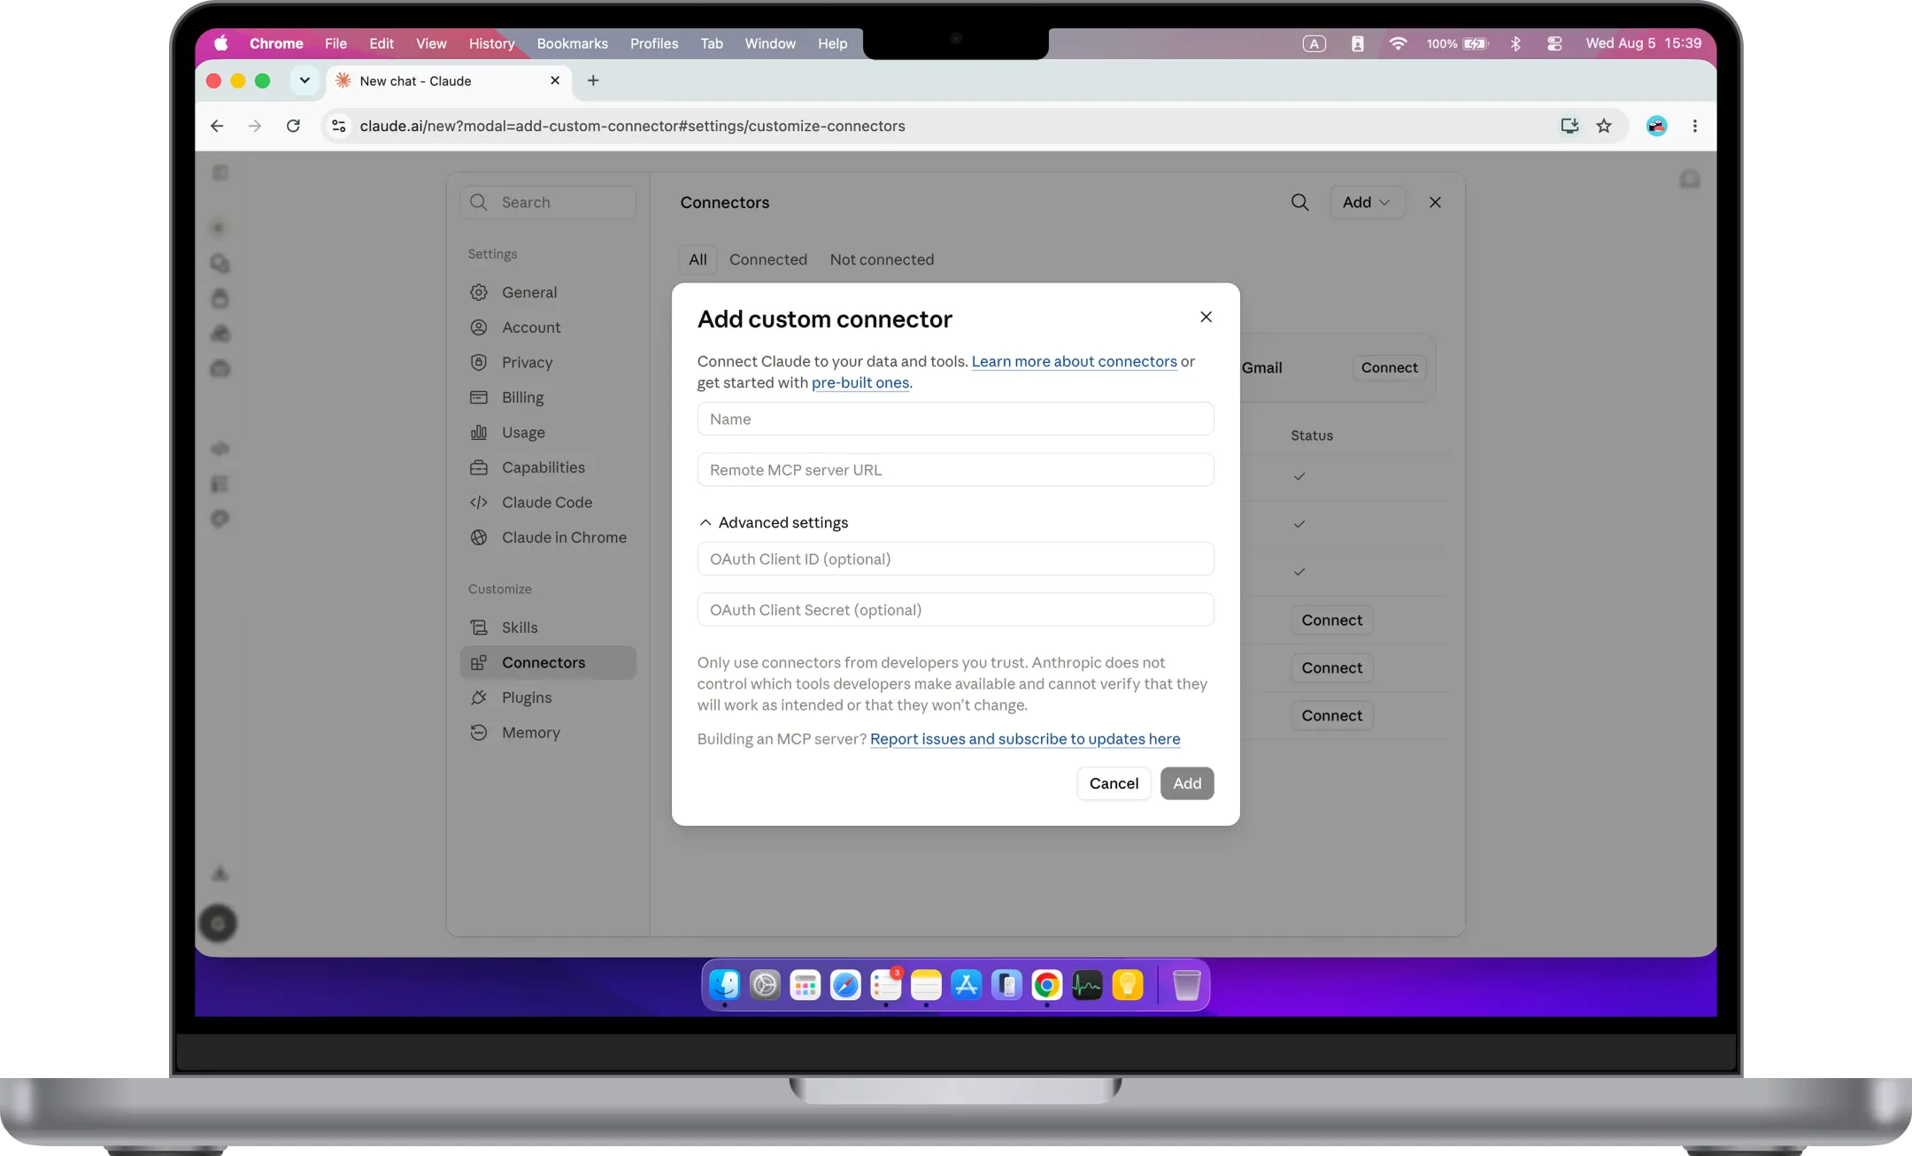Open Plugins under Customize
Viewport: 1912px width, 1156px height.
[x=547, y=697]
